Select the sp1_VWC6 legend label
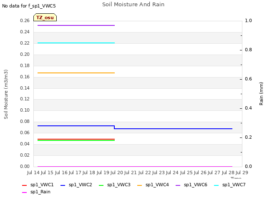This screenshot has width=267, height=200. click(196, 185)
